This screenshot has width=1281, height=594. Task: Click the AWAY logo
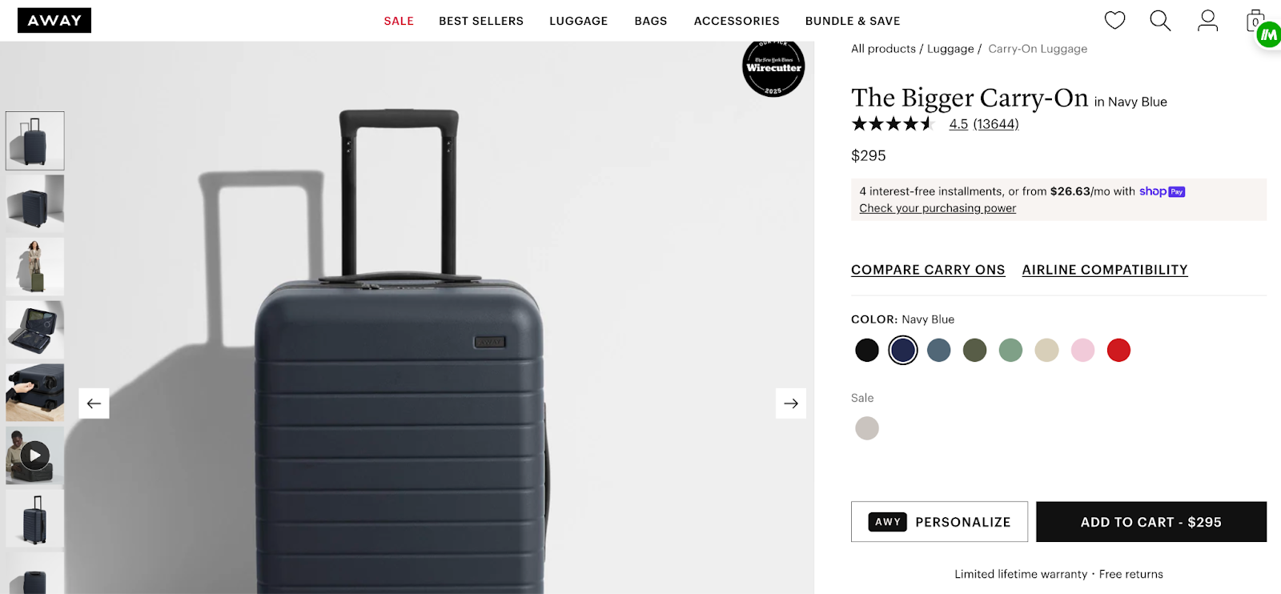(x=54, y=20)
